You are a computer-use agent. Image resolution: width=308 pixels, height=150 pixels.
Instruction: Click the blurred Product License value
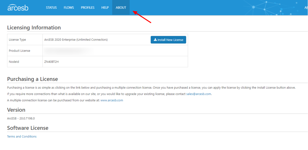click(x=68, y=51)
